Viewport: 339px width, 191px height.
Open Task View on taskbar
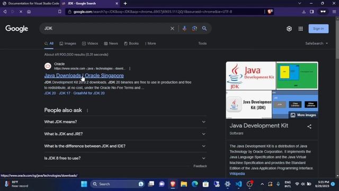coord(151,184)
